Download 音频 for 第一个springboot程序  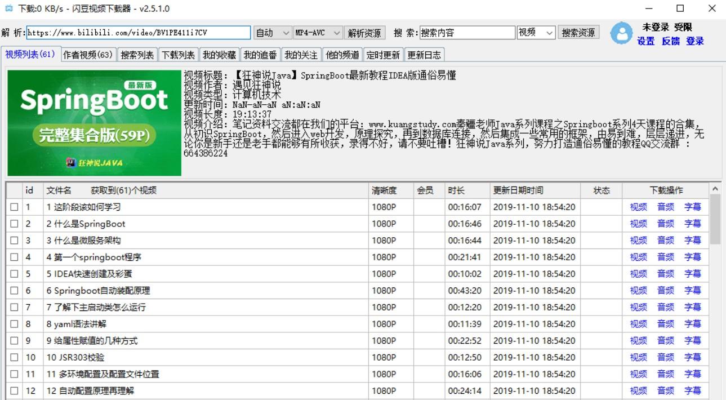click(665, 257)
